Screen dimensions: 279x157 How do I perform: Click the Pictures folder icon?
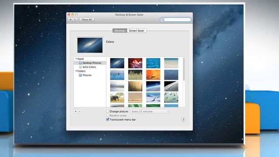pos(80,75)
